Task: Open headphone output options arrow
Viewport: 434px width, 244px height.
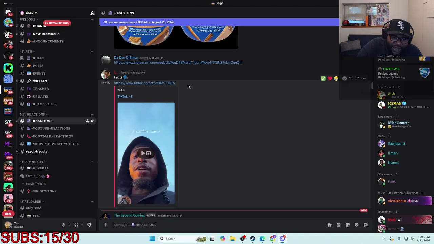Action: 82,225
